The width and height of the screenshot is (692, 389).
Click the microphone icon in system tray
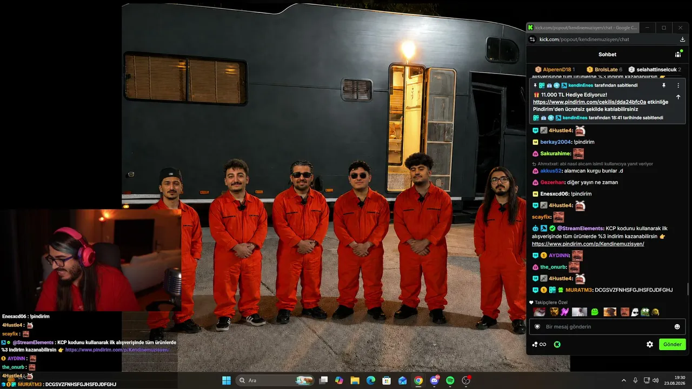pyautogui.click(x=635, y=380)
